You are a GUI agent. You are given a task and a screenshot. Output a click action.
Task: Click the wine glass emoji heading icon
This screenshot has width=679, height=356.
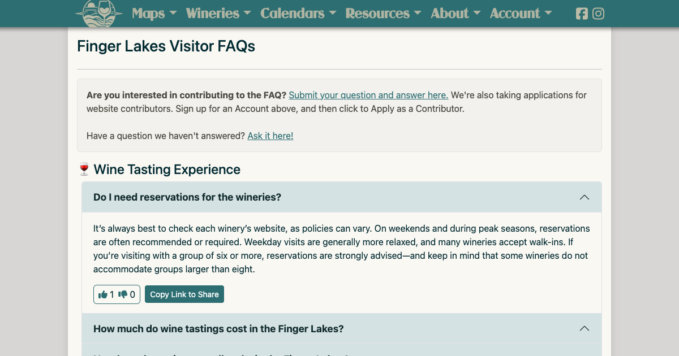pyautogui.click(x=84, y=169)
